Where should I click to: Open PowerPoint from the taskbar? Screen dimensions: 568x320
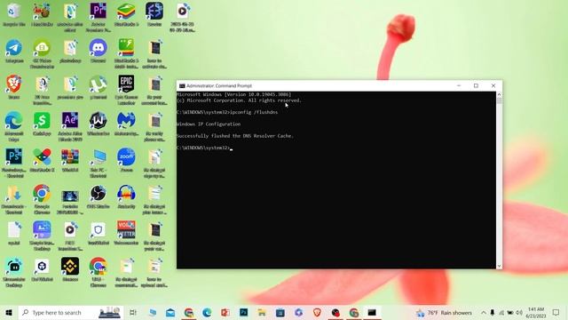tap(225, 312)
